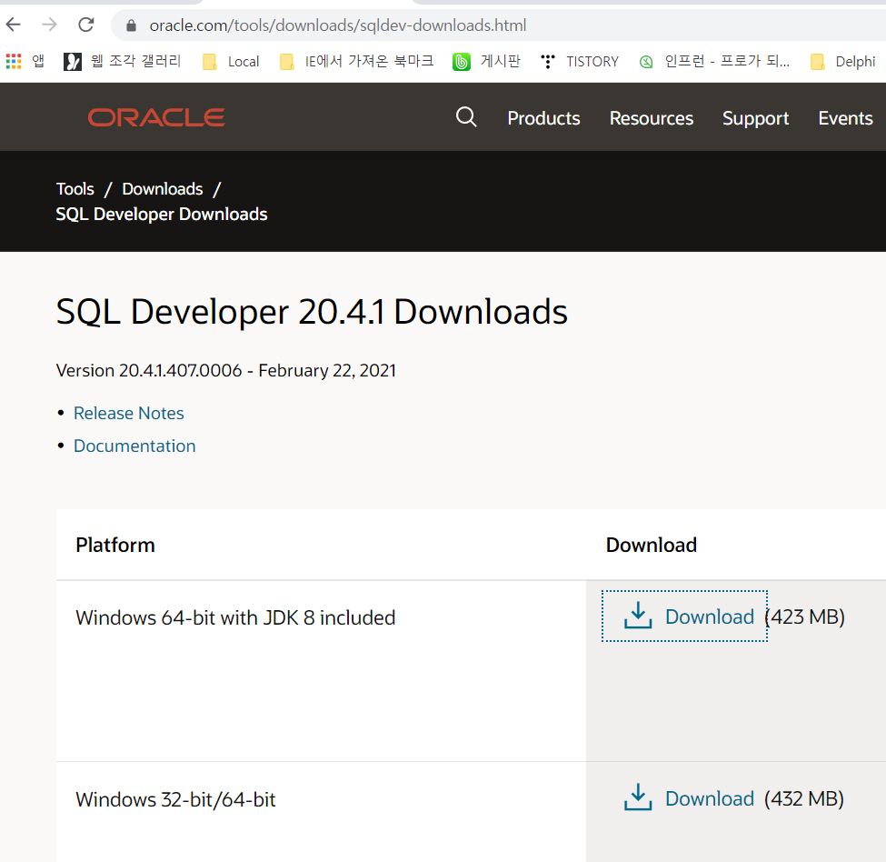
Task: Open the Oracle site search magnifier
Action: (x=466, y=117)
